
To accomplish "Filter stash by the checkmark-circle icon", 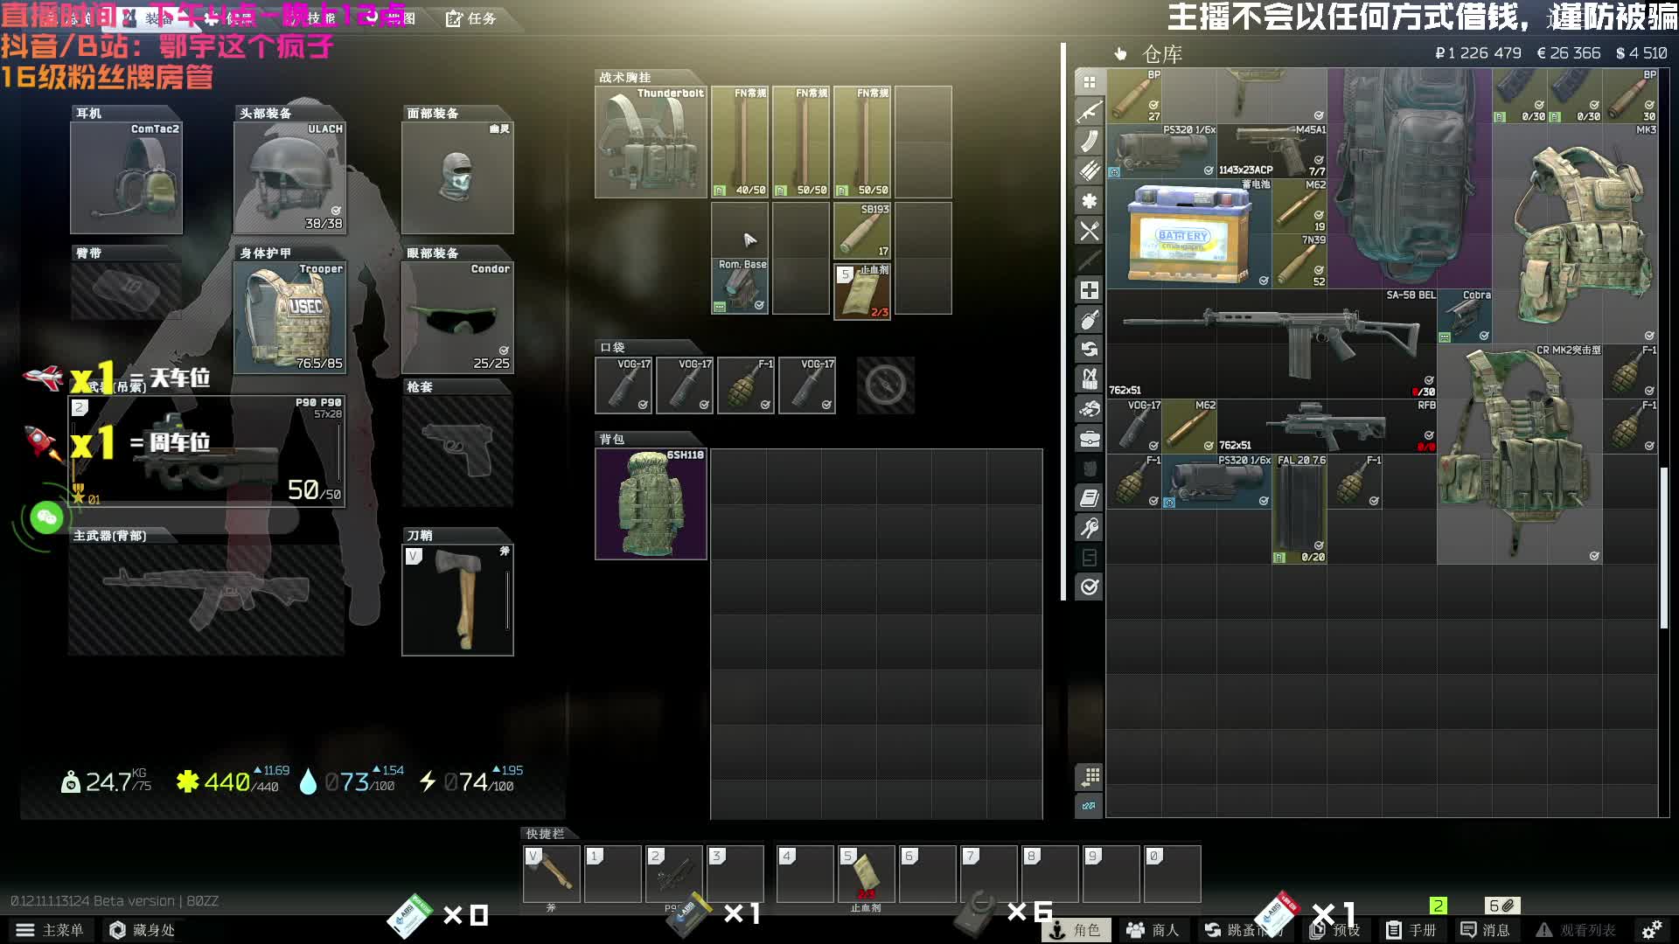I will (1089, 587).
